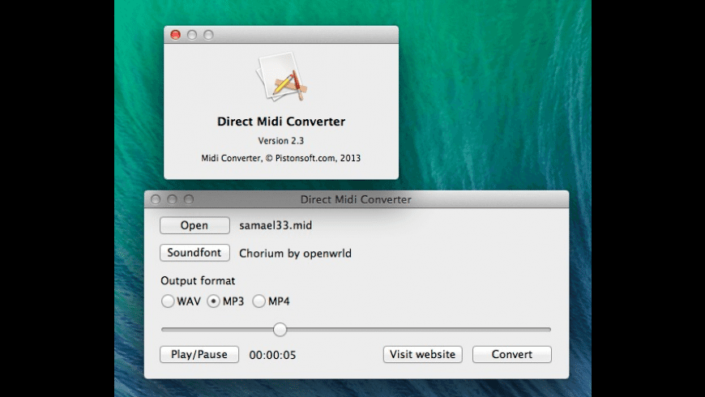
Task: Click the Output format label
Action: 198,280
